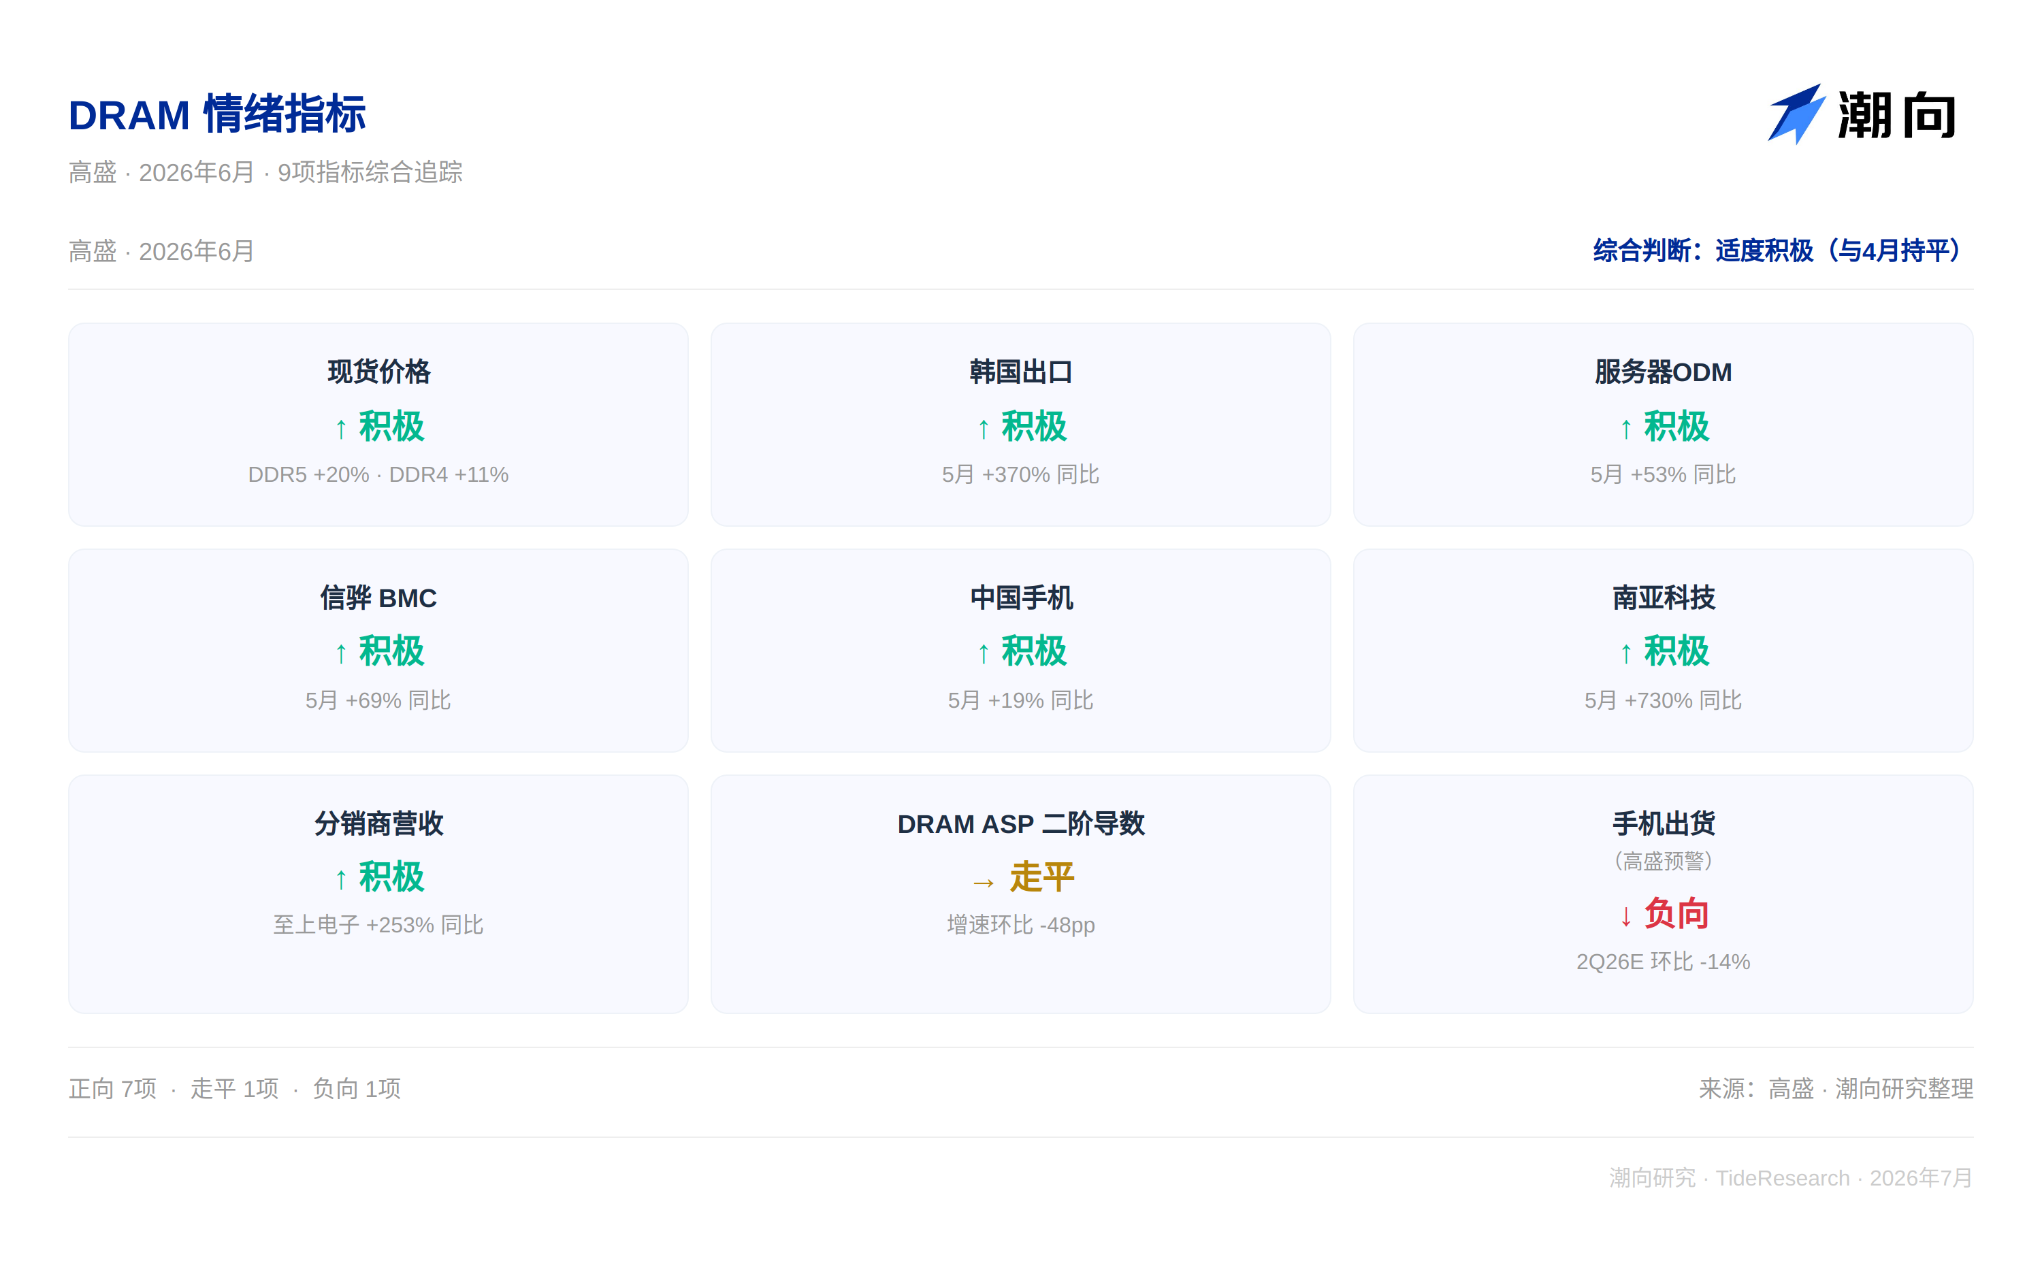This screenshot has height=1274, width=2042.
Task: Click the red down arrow beside 负向
Action: click(x=1625, y=916)
